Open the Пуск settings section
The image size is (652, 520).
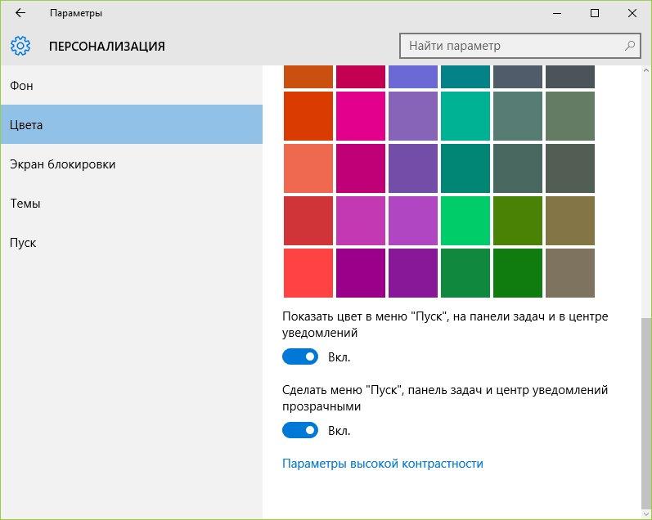(x=132, y=243)
